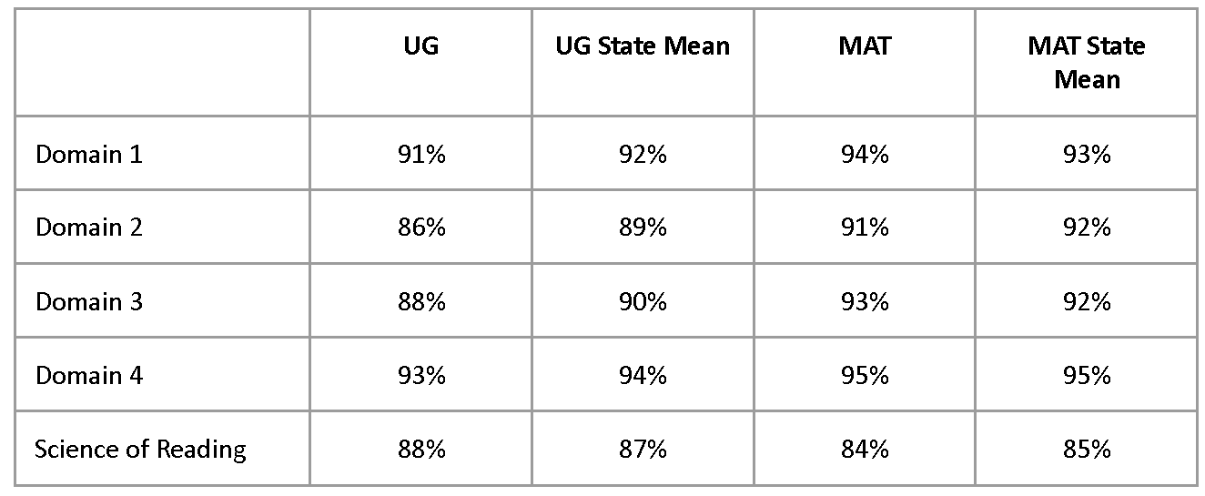1205x496 pixels.
Task: Click the Science of Reading row label
Action: [x=140, y=449]
